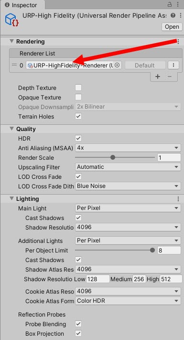Open the Cookie Atlas Format dropdown
Screen dimensions: 184x340
click(128, 301)
